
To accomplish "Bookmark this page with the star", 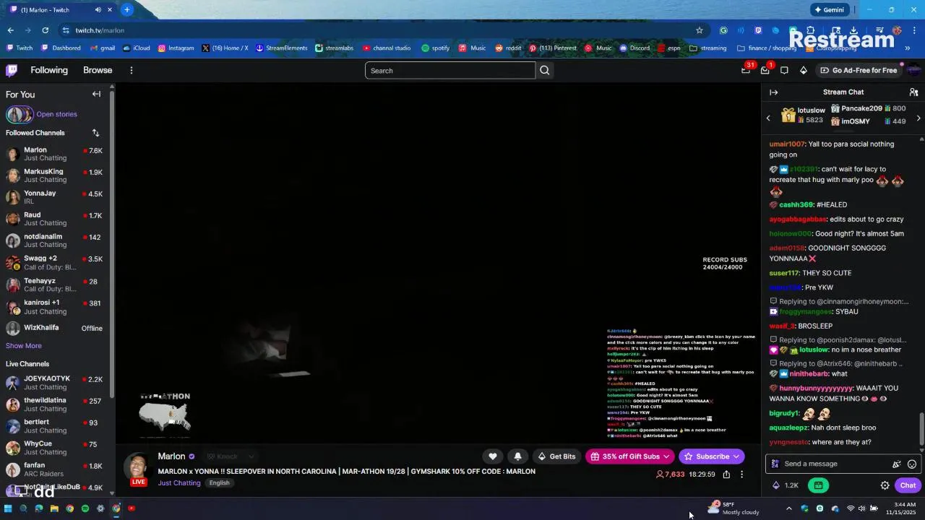I will 699,30.
